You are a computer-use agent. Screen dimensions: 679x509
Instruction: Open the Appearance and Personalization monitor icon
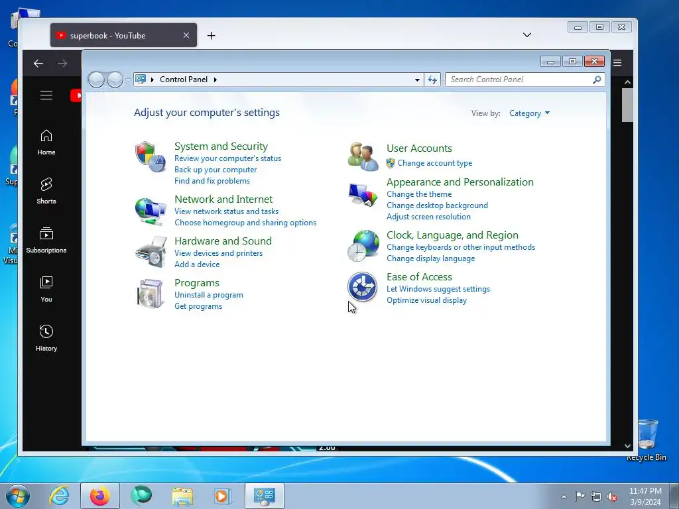tap(363, 196)
